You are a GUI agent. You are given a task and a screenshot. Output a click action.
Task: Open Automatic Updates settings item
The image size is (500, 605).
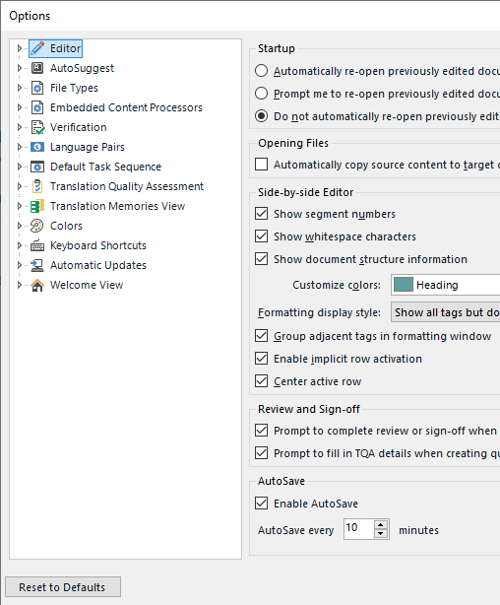98,265
